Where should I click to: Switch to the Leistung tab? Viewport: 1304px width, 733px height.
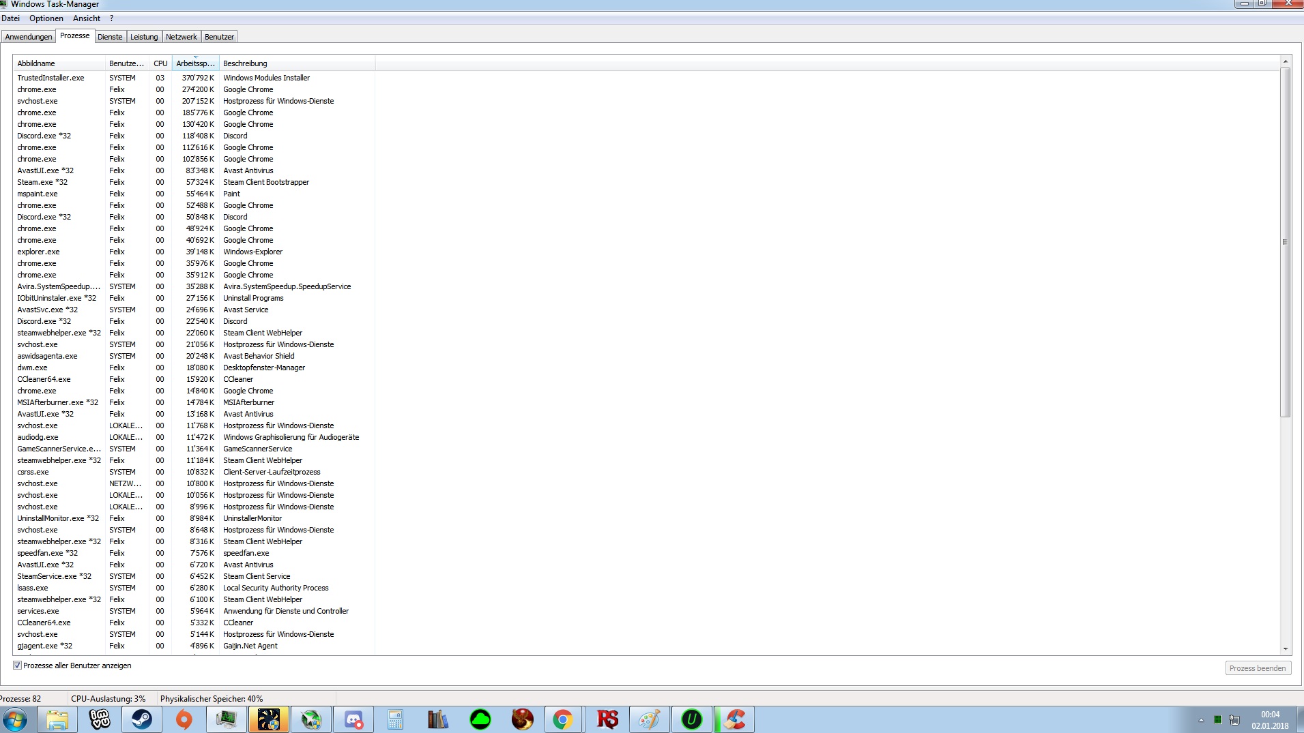(144, 37)
